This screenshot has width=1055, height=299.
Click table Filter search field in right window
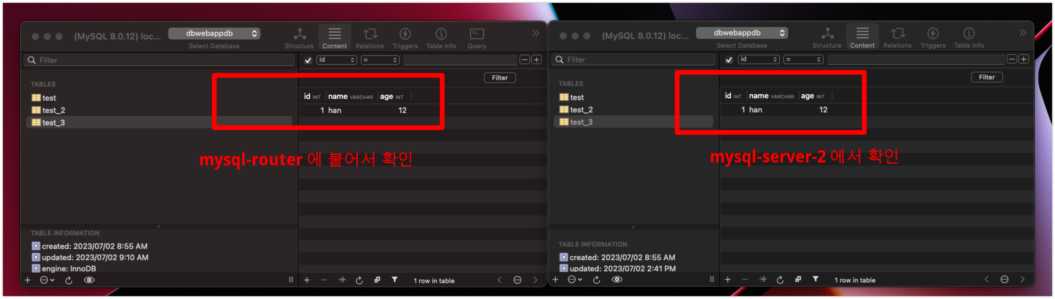point(633,60)
